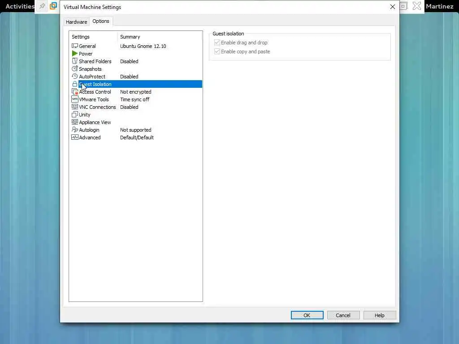Click the Ubuntu Gnome 12.10 summary text
Viewport: 459px width, 344px height.
[143, 46]
